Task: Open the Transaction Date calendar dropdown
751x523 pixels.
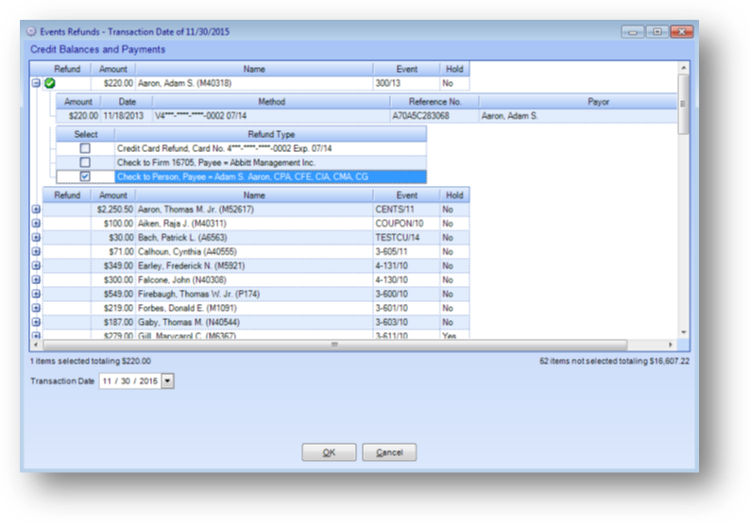Action: pos(167,381)
